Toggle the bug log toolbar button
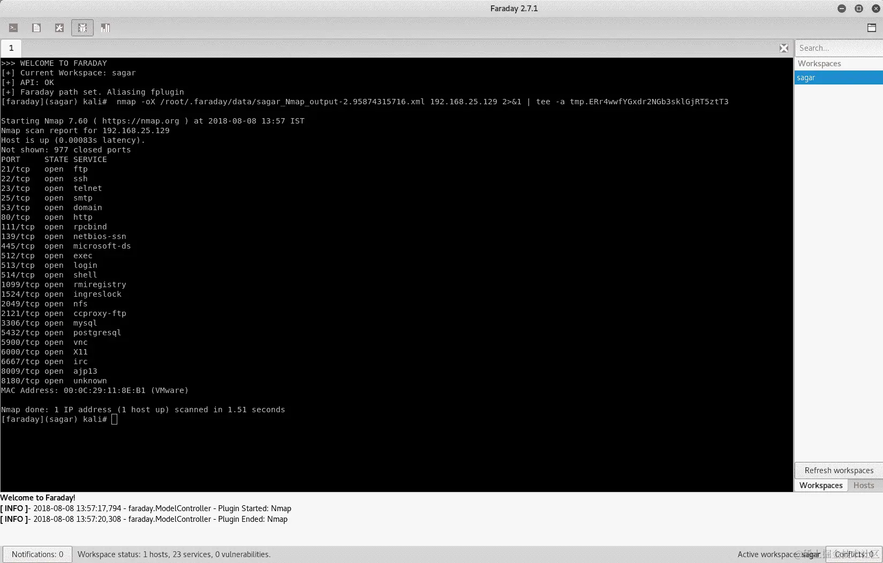This screenshot has width=883, height=563. pyautogui.click(x=82, y=28)
